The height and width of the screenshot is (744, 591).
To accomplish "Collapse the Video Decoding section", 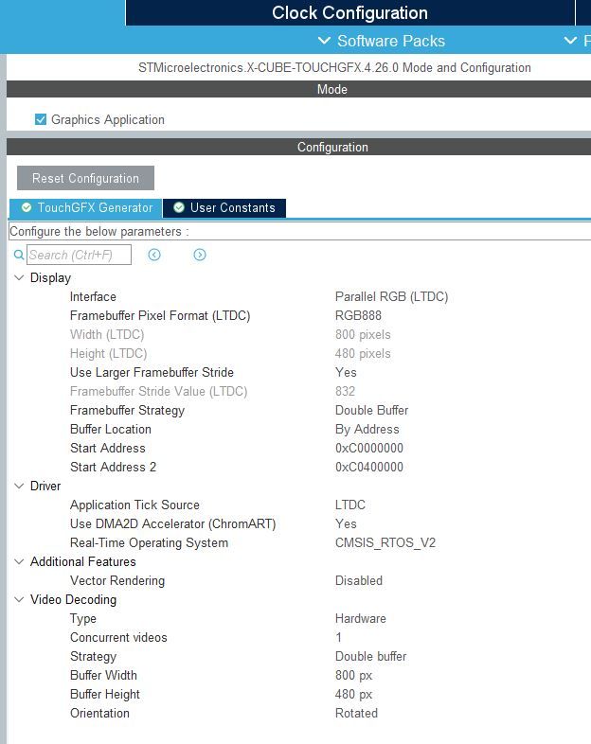I will click(19, 600).
